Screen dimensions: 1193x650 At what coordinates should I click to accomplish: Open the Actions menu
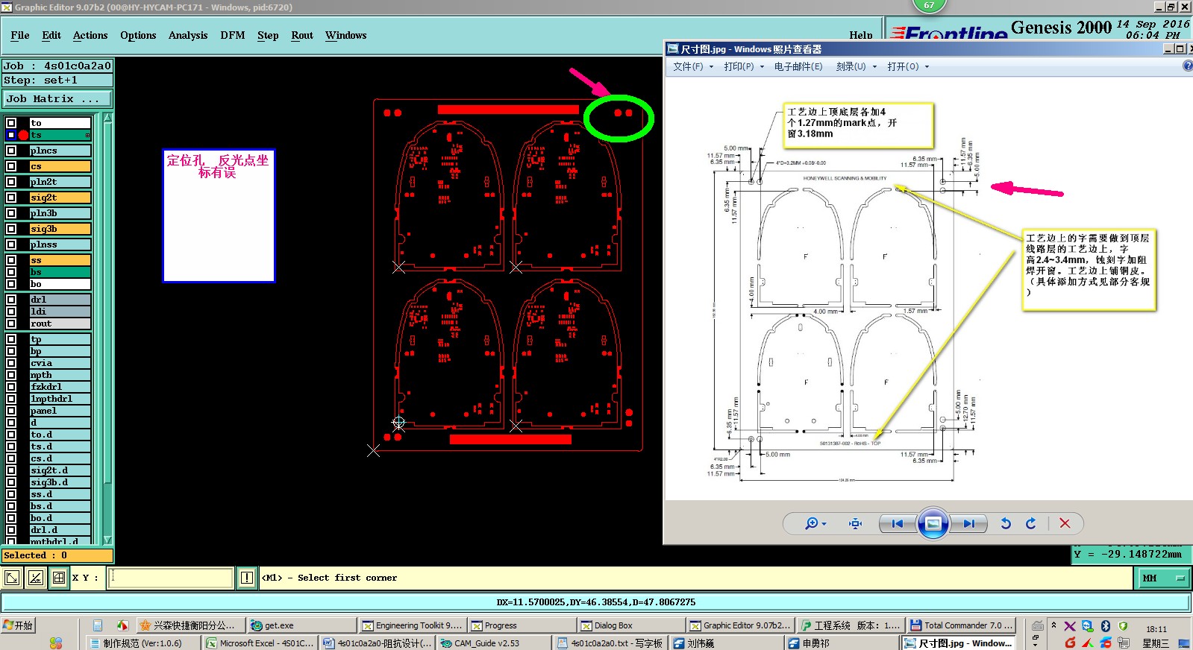coord(90,35)
